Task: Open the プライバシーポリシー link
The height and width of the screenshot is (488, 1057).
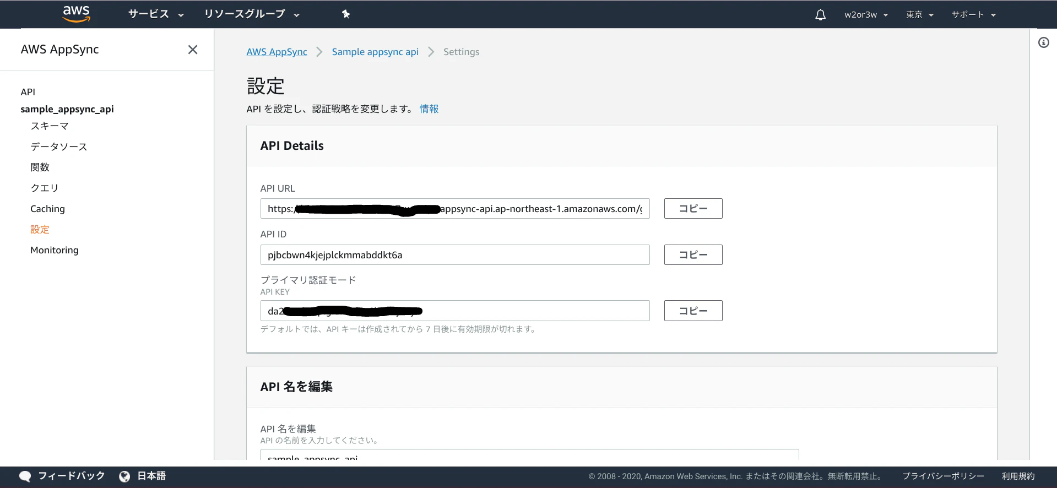Action: coord(943,476)
